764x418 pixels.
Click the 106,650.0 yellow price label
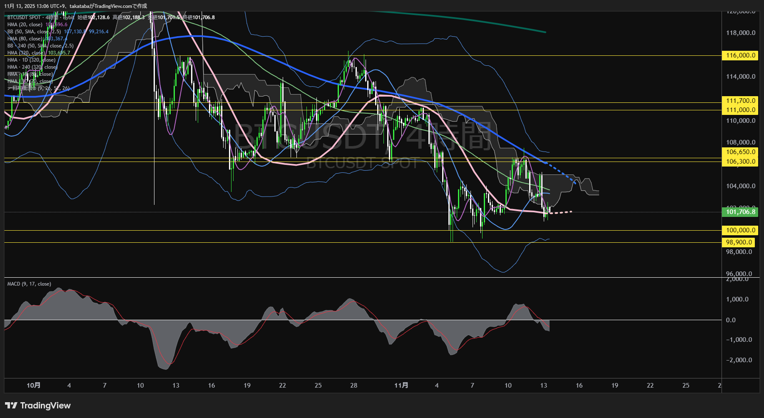tap(740, 152)
